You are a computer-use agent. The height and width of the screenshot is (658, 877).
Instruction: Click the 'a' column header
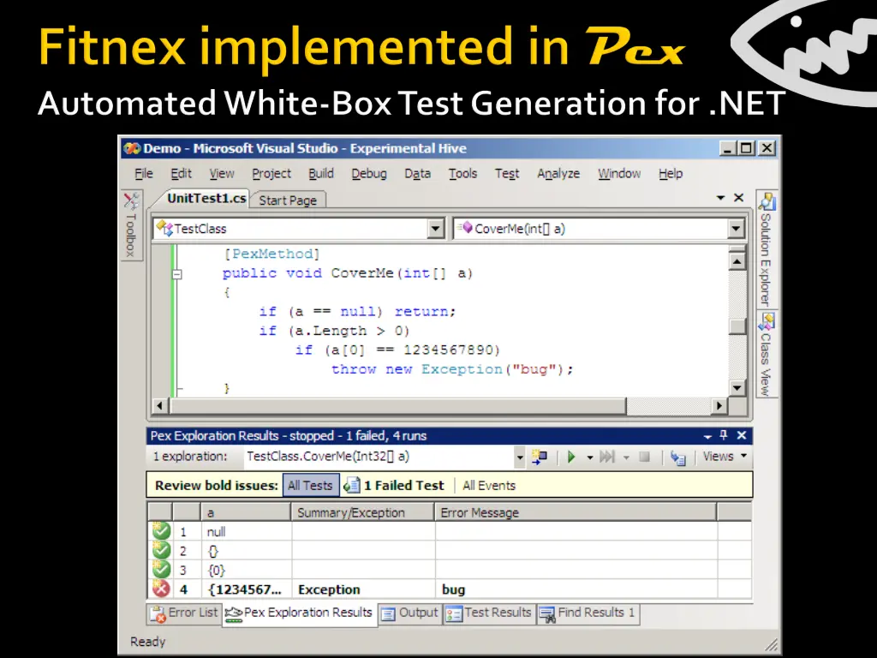(x=246, y=512)
